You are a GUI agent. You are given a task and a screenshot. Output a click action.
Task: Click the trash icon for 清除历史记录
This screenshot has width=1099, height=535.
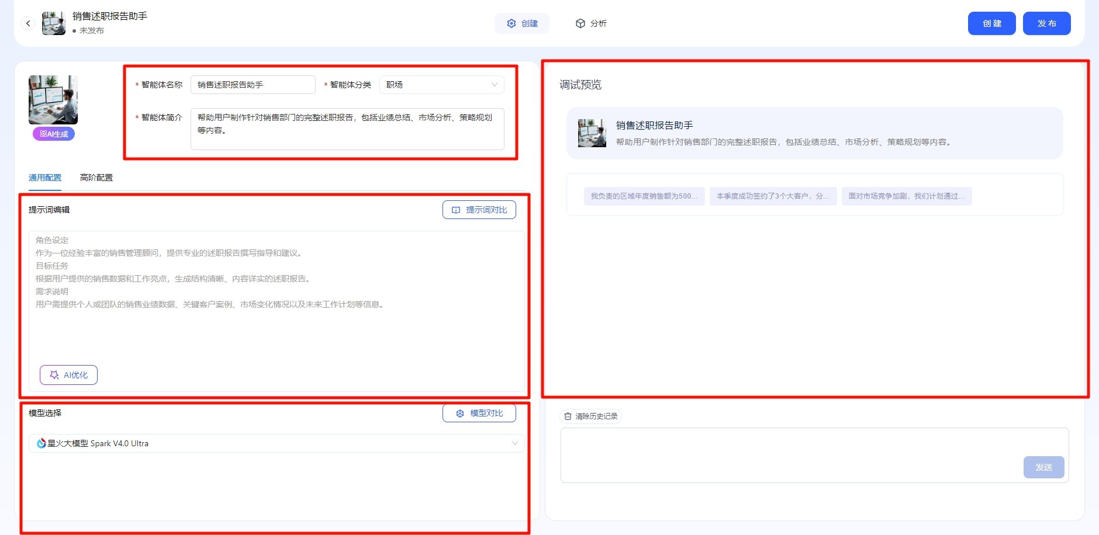(x=568, y=416)
